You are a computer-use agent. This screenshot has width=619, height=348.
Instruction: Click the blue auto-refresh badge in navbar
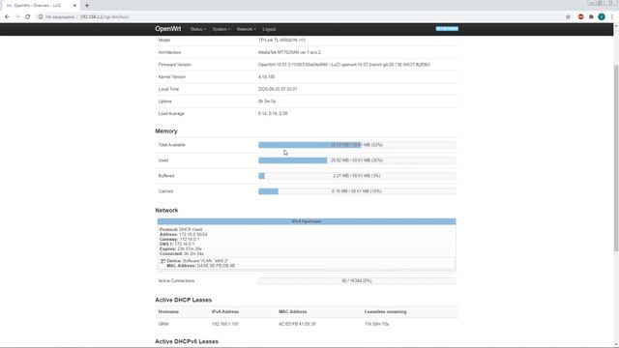(x=447, y=28)
